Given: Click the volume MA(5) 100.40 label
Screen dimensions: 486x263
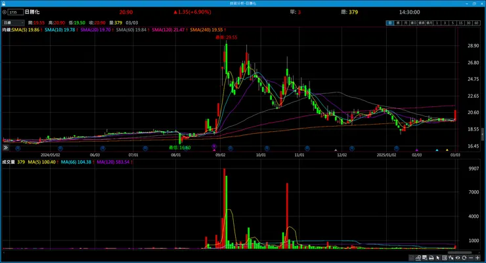Looking at the screenshot, I should (x=41, y=162).
